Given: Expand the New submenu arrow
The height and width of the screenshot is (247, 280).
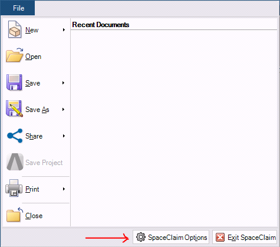Looking at the screenshot, I should click(x=64, y=30).
